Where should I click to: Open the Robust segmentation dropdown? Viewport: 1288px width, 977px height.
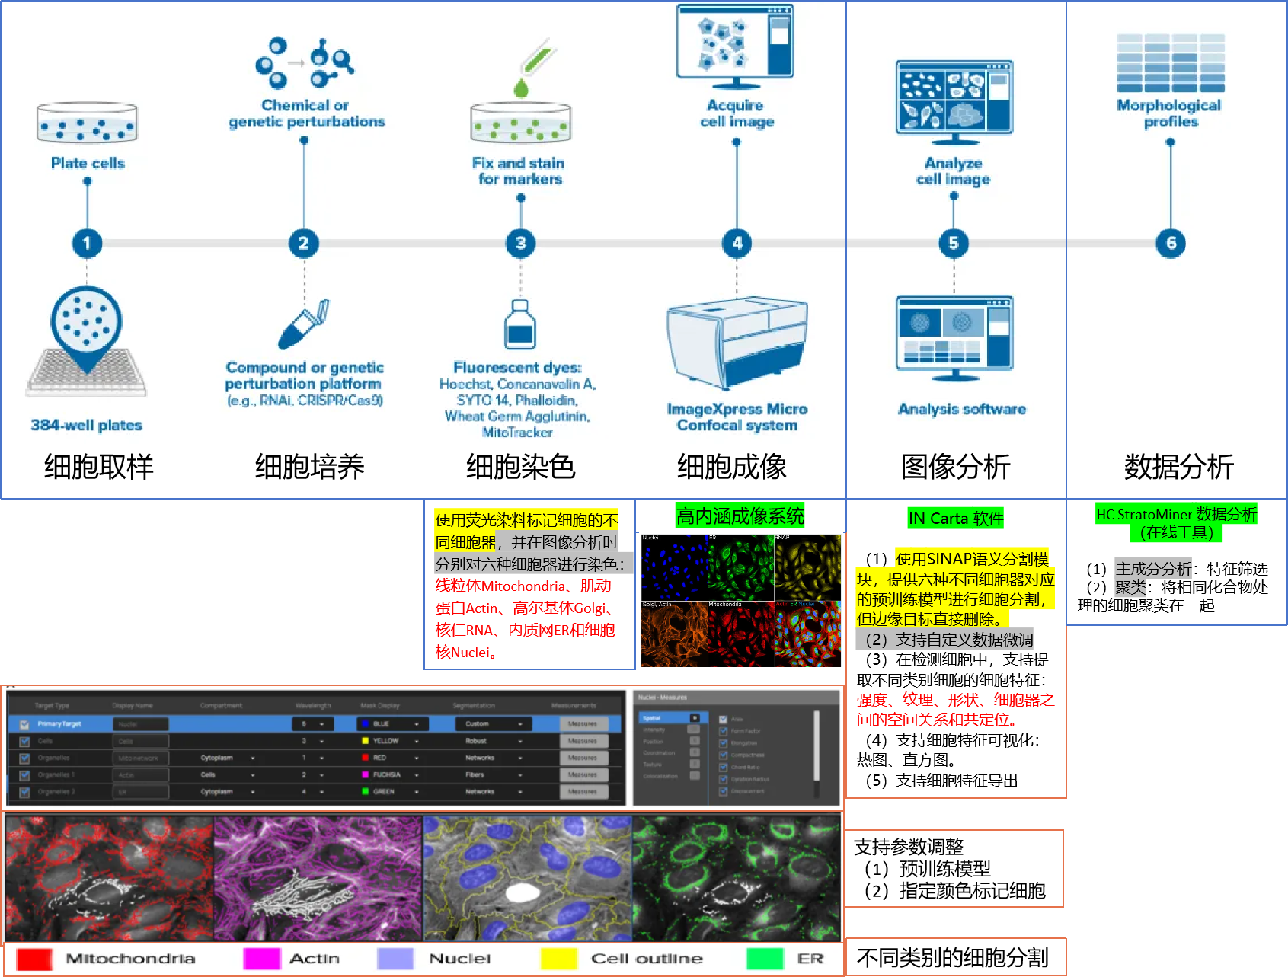tap(494, 741)
